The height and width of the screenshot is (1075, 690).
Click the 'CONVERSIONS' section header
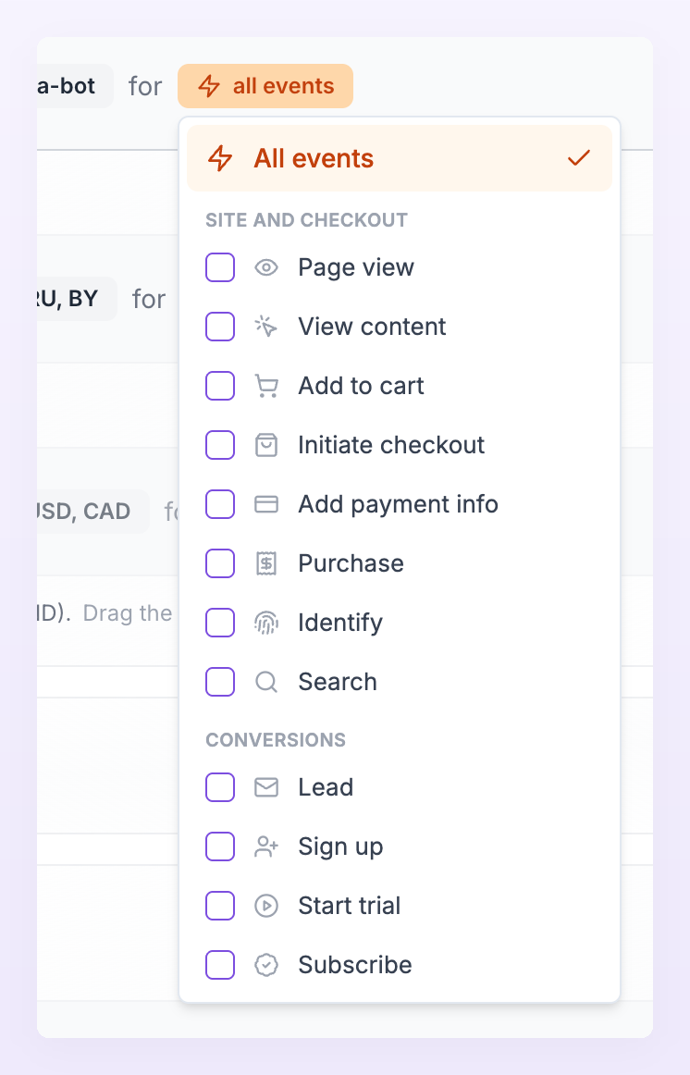(x=276, y=740)
